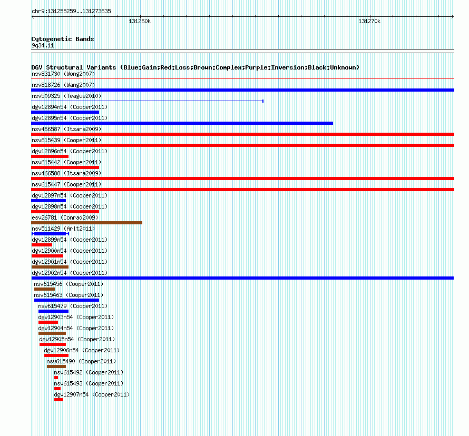
Task: Open the dgv12895n54 (Cooper2011) label
Action: (70, 118)
